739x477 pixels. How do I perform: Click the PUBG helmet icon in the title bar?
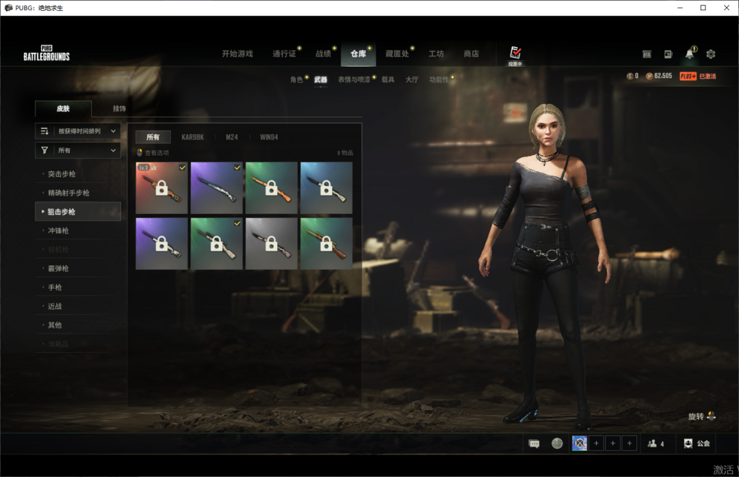point(8,8)
